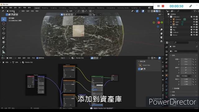Screen dimensions: 199x112
Task: Click outliner search field
Action: (184, 11)
